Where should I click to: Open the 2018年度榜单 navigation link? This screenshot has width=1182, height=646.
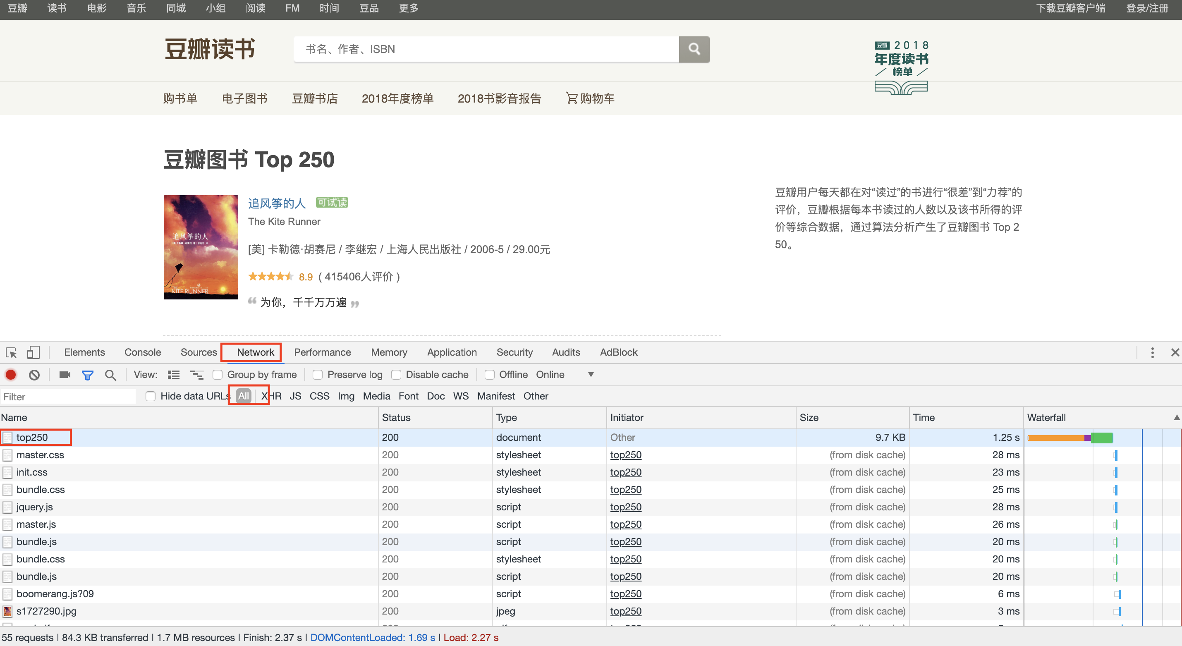coord(397,98)
